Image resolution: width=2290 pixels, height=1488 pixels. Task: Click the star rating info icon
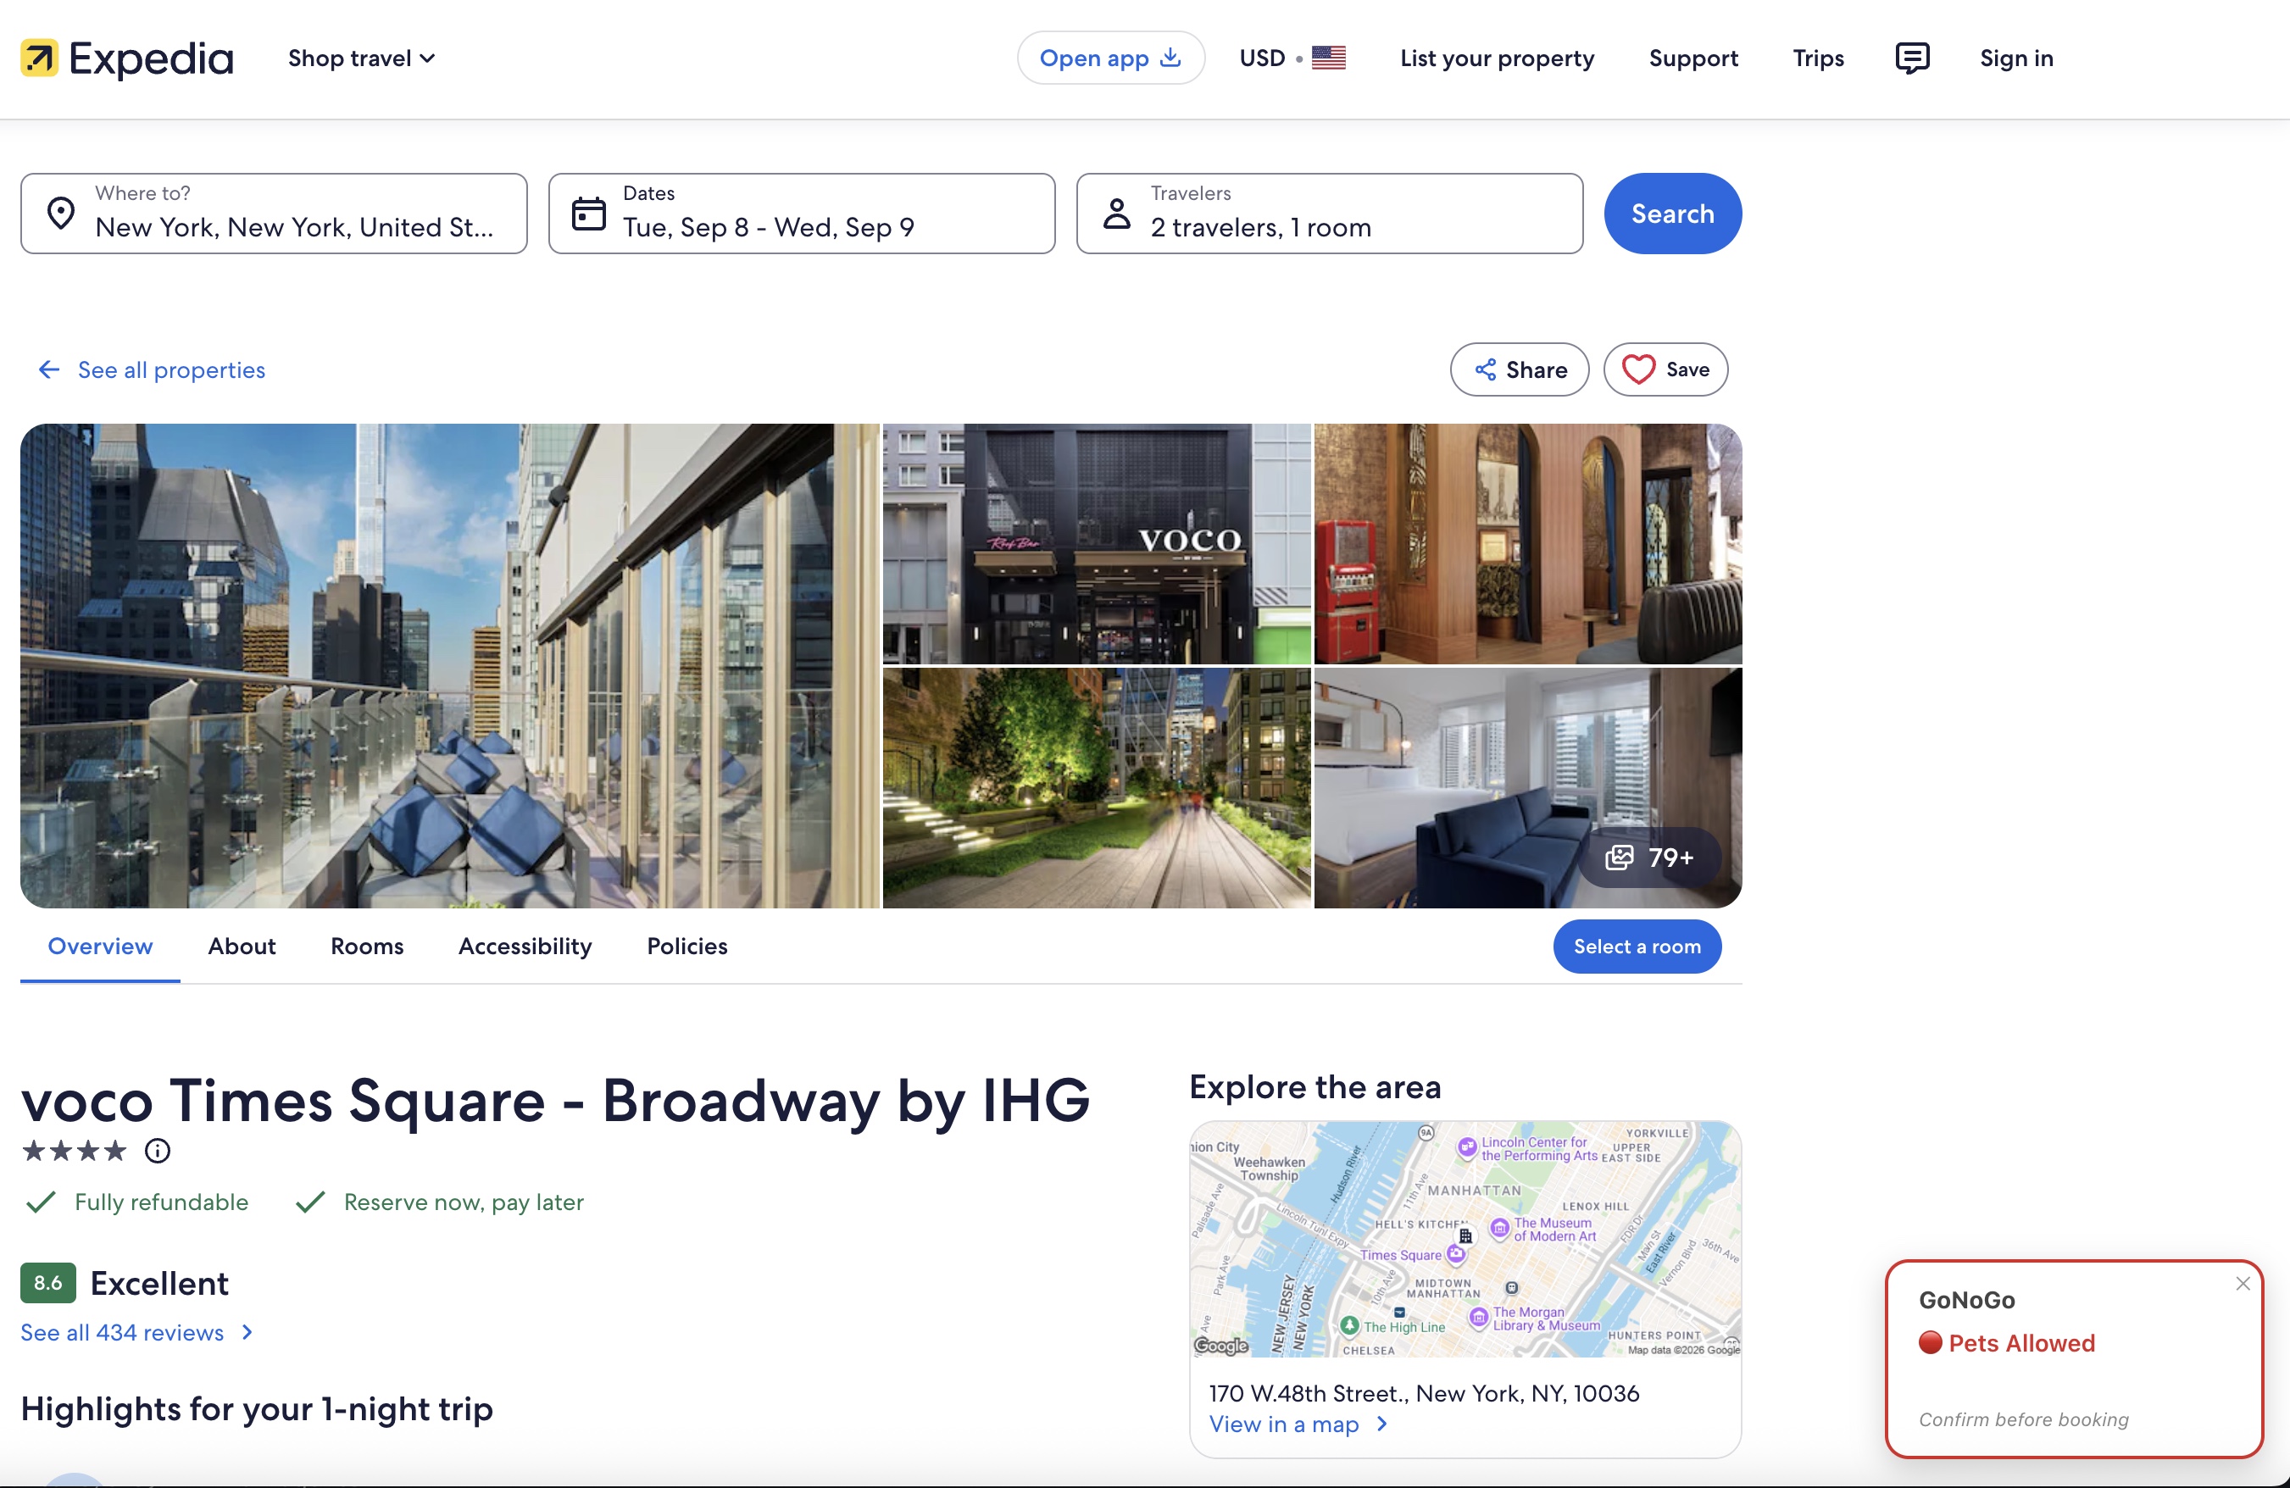(157, 1151)
